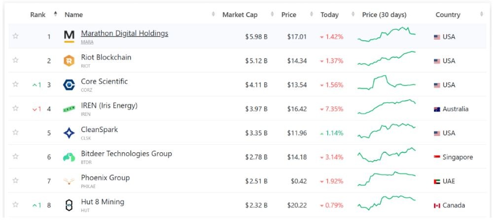
Task: Click the Phoenix Group logo icon
Action: (x=69, y=181)
